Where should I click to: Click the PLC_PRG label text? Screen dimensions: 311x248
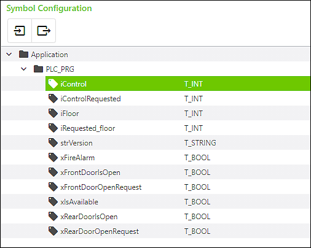coord(60,69)
